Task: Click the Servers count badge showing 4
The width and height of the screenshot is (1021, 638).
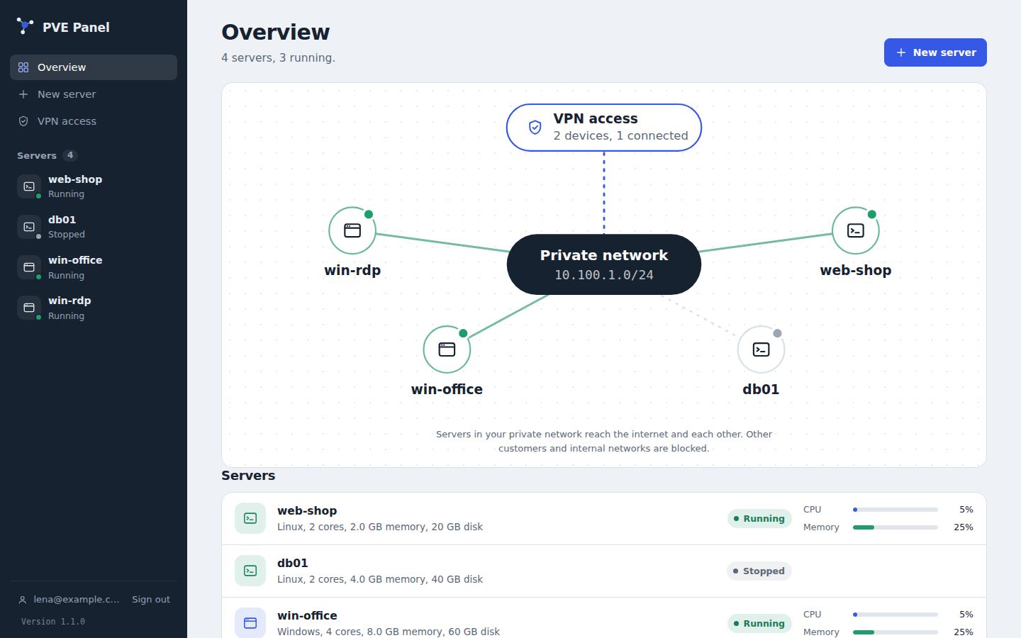Action: coord(70,155)
